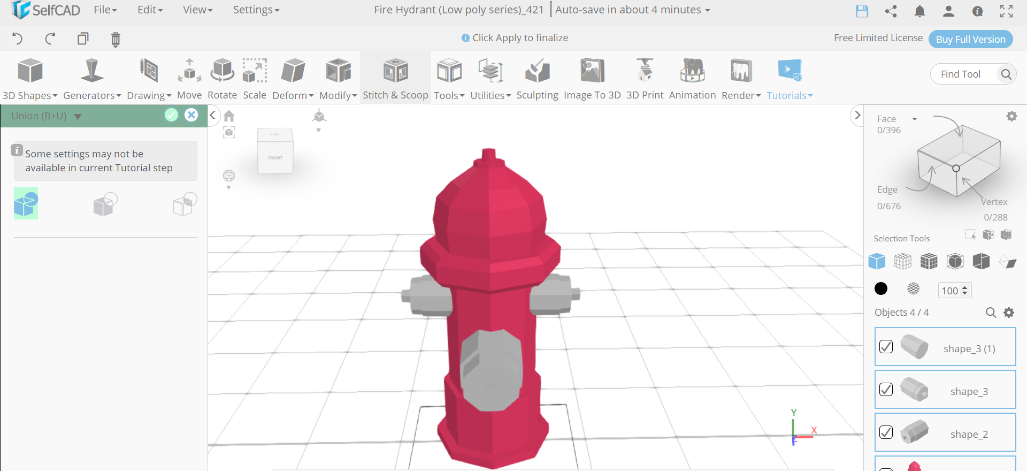
Task: Select the Rotate tool
Action: tap(222, 79)
